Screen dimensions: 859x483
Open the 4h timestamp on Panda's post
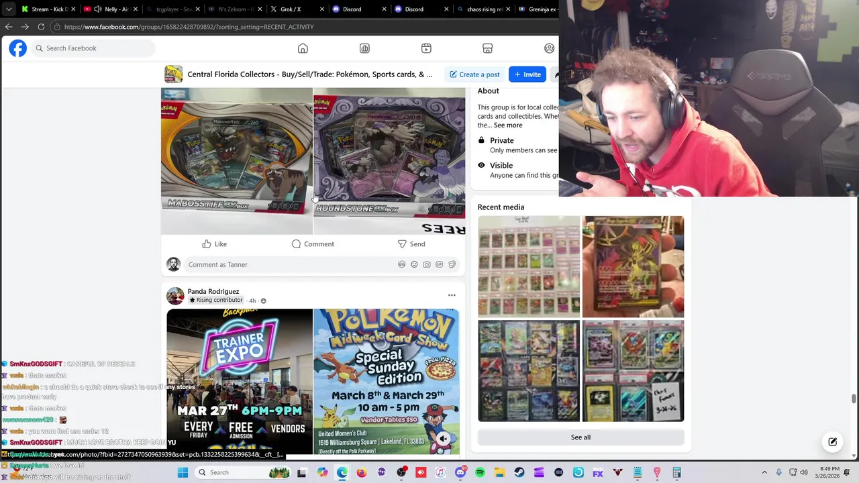(252, 301)
